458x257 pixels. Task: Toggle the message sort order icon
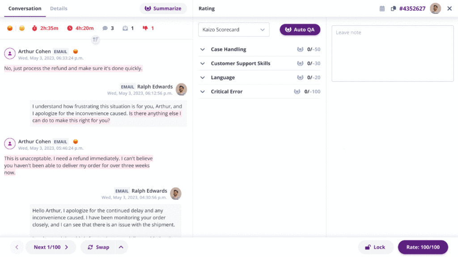(96, 39)
